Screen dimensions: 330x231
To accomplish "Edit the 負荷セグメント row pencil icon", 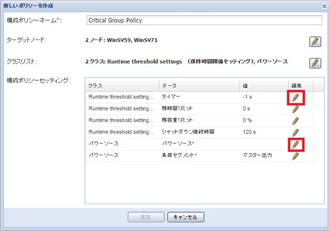I will click(x=296, y=156).
